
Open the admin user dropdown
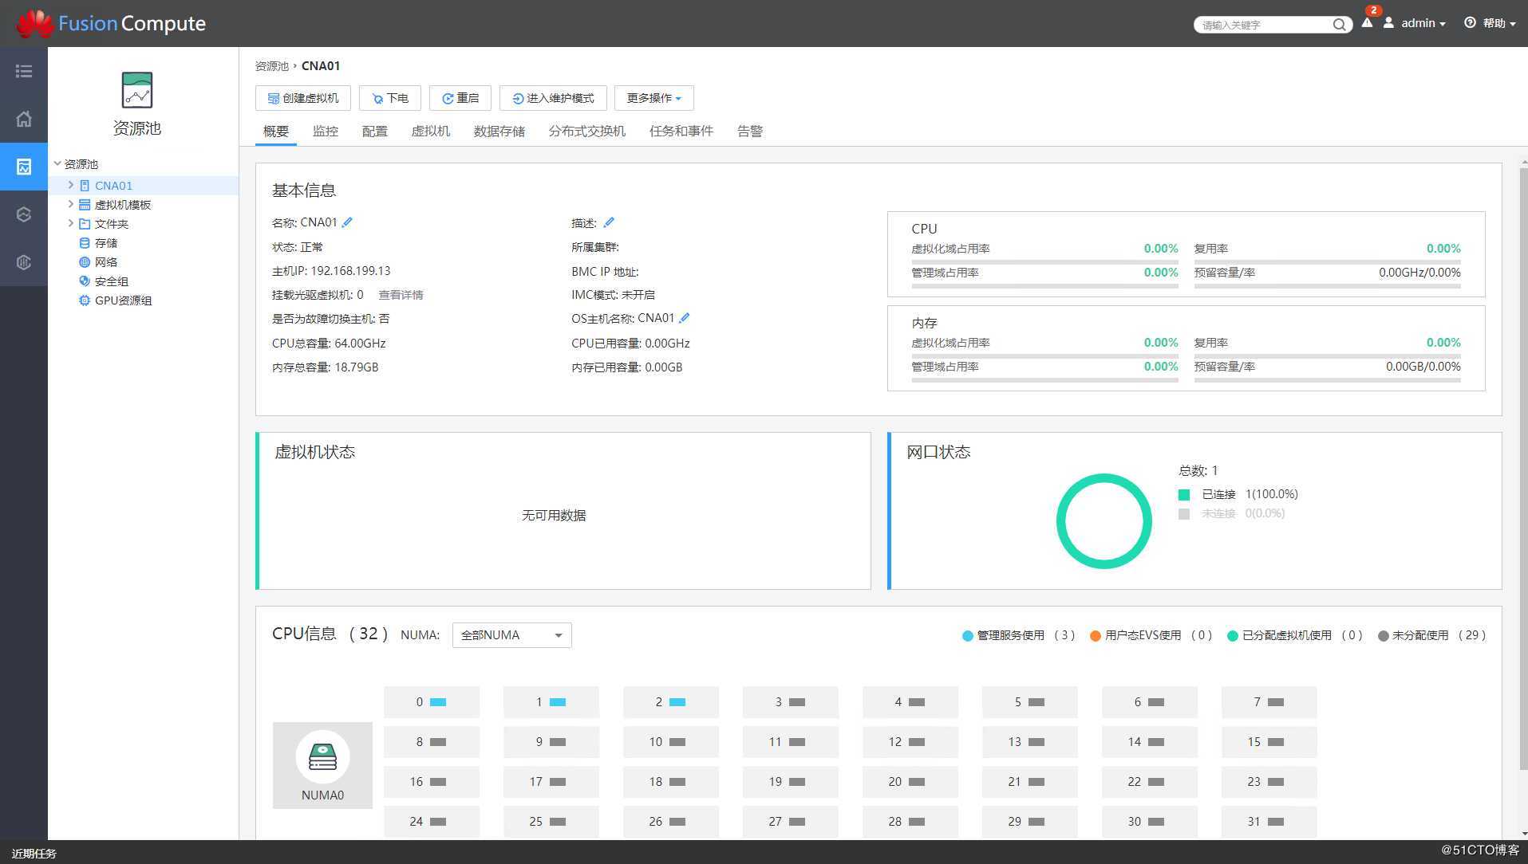click(x=1423, y=23)
